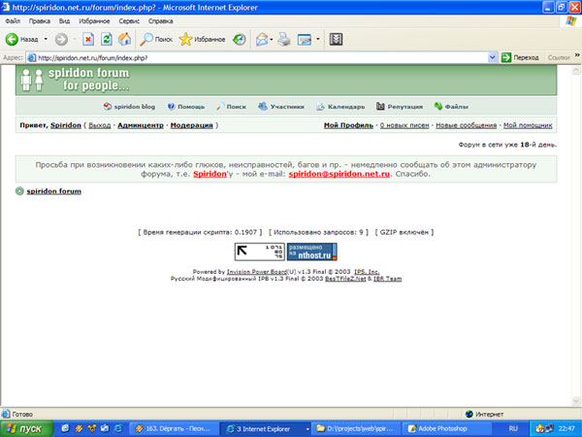Click the vertical scrollbar up arrow

[x=576, y=70]
